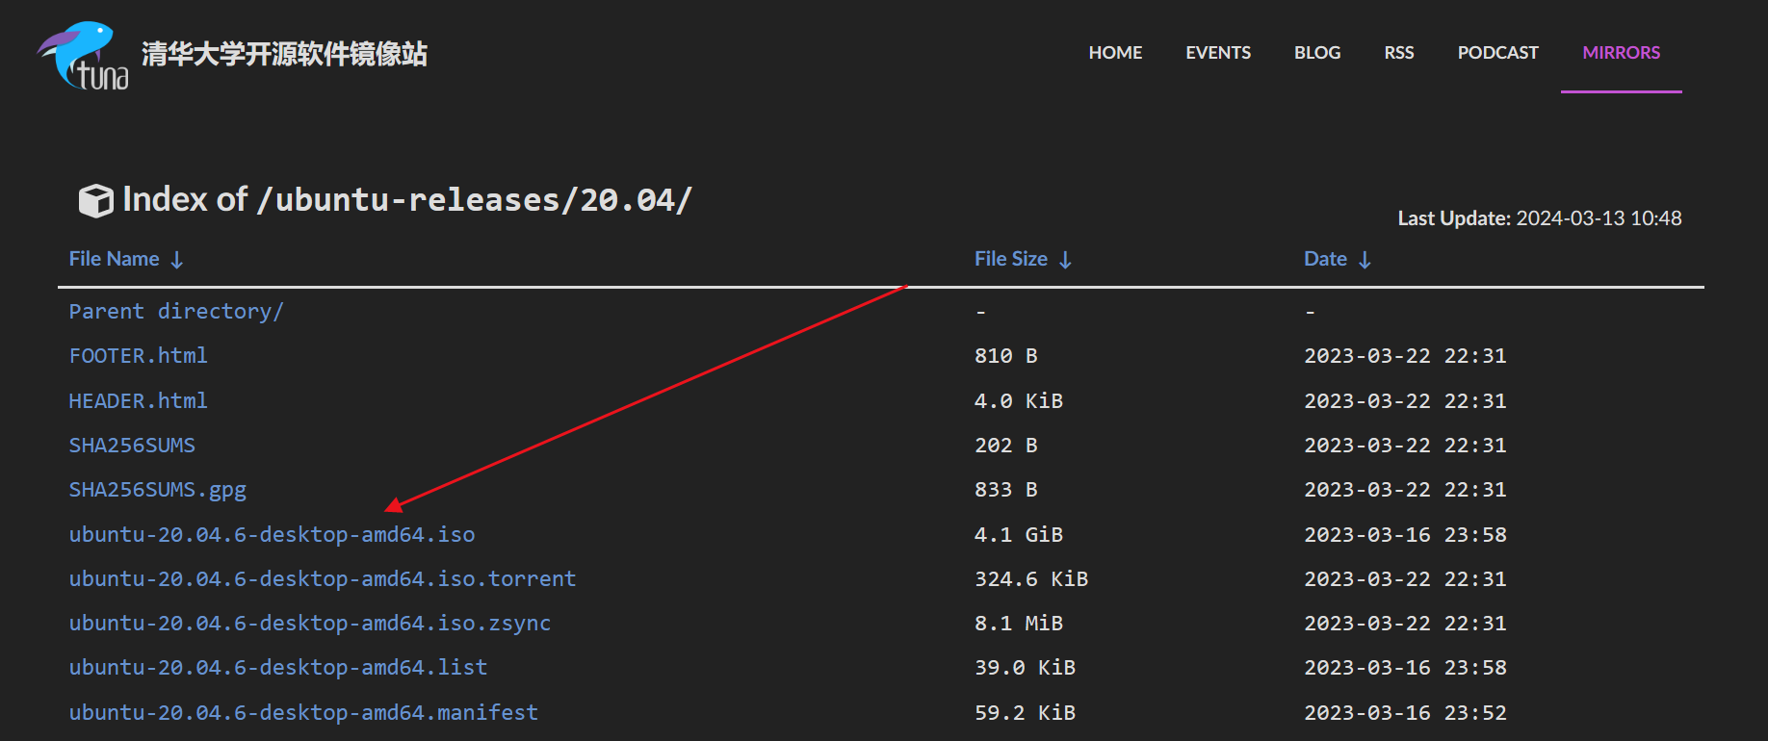Screen dimensions: 1768x741
Task: Click the date 2023-03-16 23:52
Action: [1406, 712]
